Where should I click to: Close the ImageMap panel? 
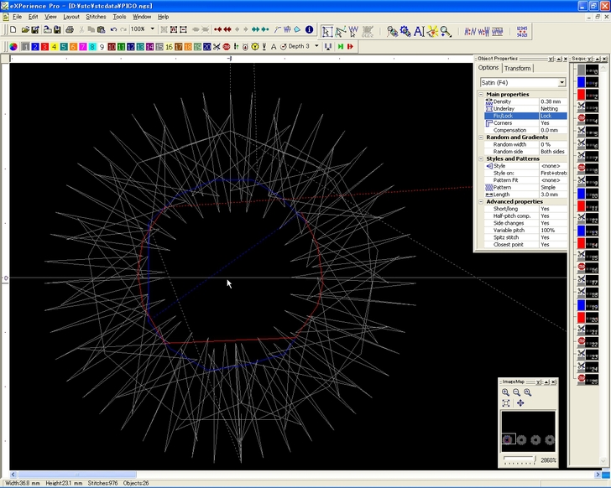tap(553, 382)
